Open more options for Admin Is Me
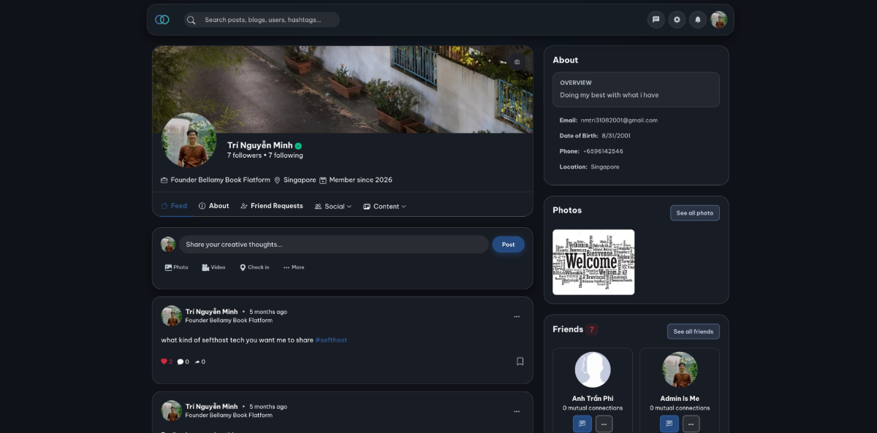 [691, 424]
